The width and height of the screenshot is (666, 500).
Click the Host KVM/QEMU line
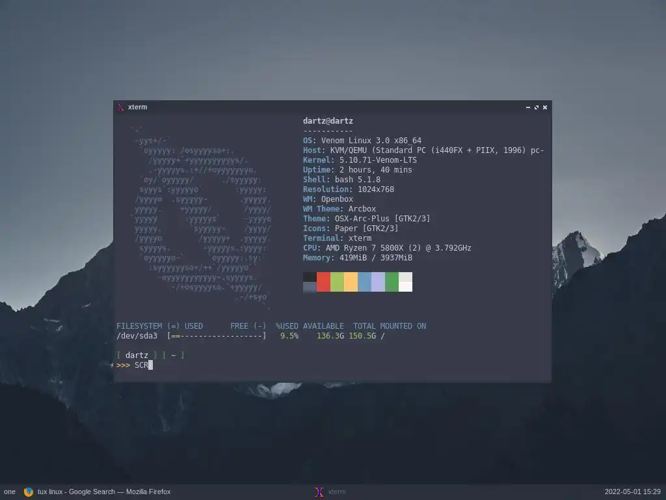423,150
